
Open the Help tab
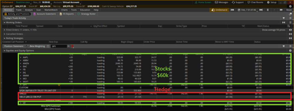[96, 10]
